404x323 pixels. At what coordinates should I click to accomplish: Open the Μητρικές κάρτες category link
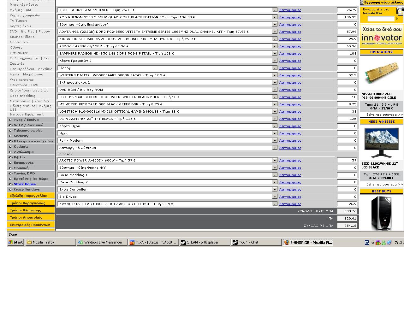[24, 5]
